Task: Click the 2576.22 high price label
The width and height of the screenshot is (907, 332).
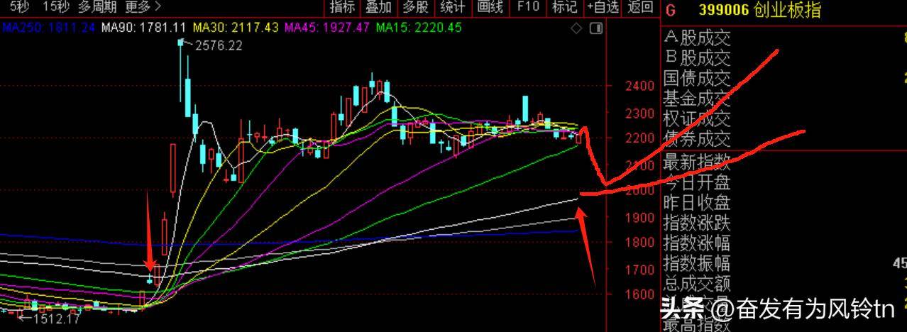Action: click(219, 45)
